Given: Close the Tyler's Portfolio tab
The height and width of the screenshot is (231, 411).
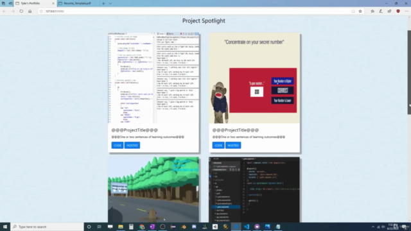Looking at the screenshot, I should pyautogui.click(x=53, y=3).
